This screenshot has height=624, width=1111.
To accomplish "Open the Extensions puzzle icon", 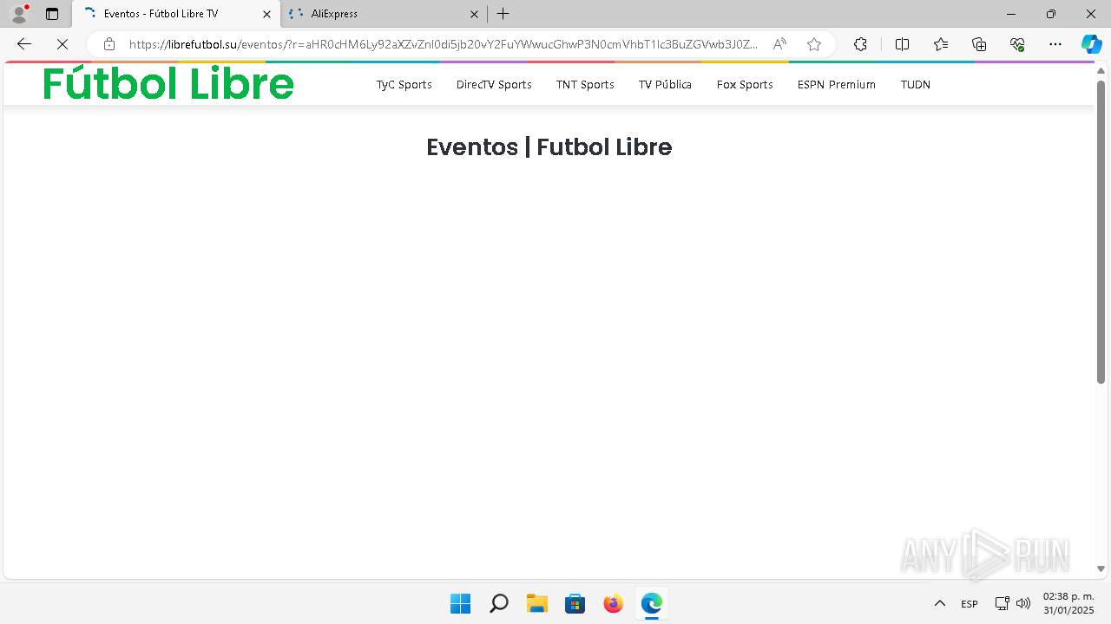I will tap(860, 44).
